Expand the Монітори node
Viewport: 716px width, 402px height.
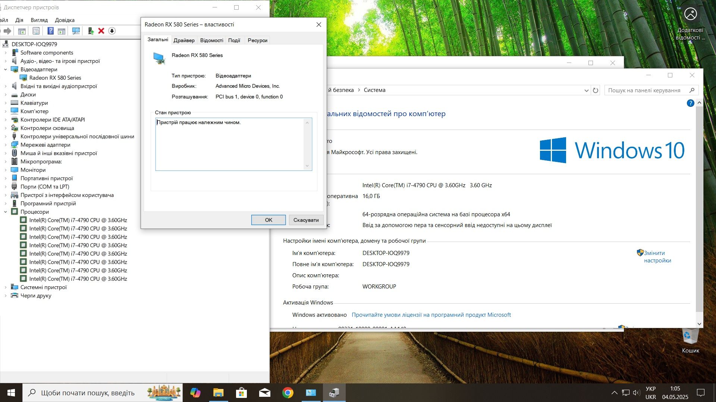[x=6, y=170]
